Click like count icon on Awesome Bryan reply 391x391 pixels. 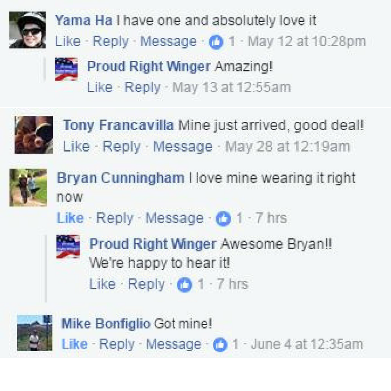point(184,284)
